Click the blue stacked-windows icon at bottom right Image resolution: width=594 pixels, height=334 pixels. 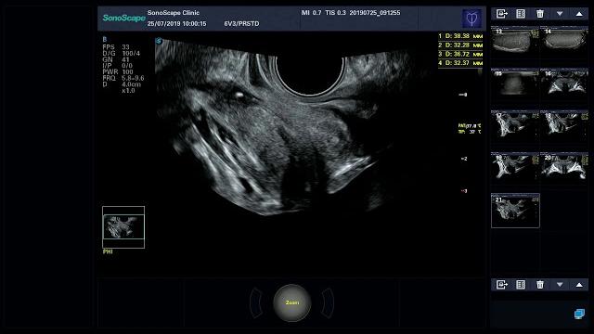point(579,314)
